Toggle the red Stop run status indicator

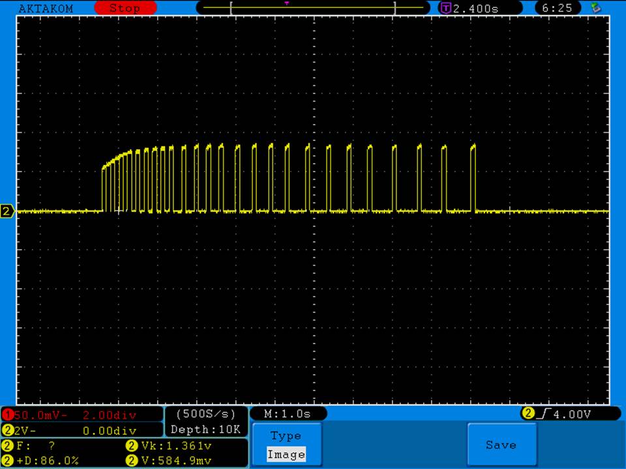coord(125,8)
